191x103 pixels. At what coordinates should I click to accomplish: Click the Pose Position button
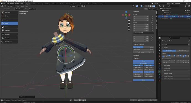click(169, 51)
